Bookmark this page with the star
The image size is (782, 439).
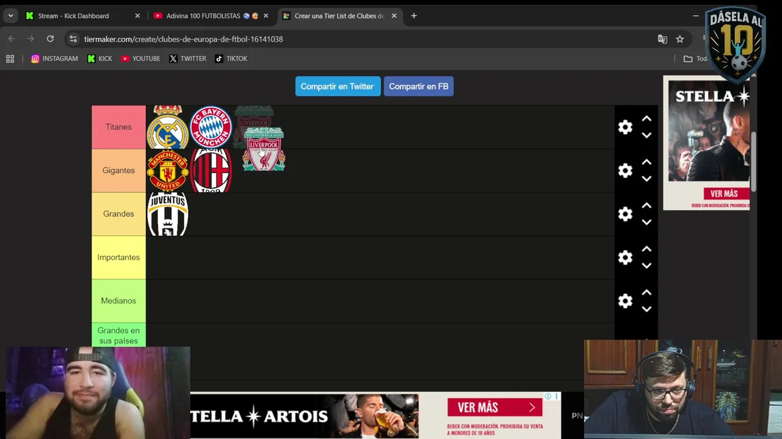click(680, 39)
